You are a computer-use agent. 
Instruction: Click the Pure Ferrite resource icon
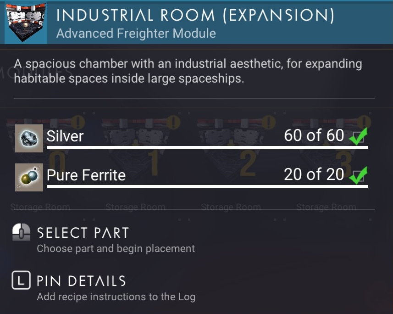[29, 177]
